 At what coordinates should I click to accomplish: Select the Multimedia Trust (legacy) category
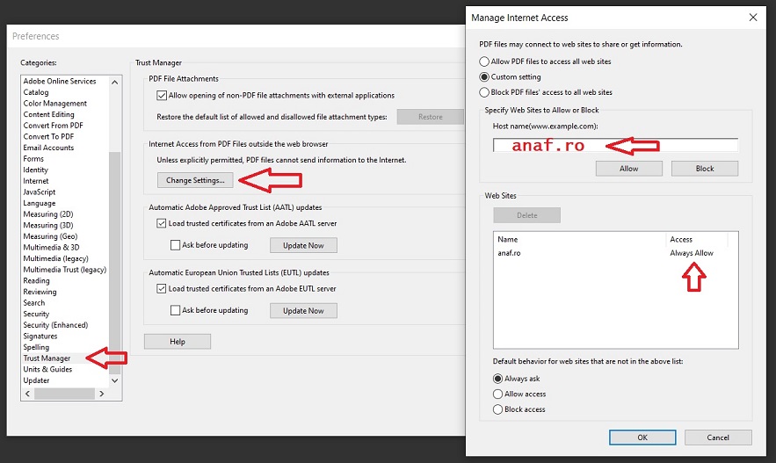pos(64,270)
